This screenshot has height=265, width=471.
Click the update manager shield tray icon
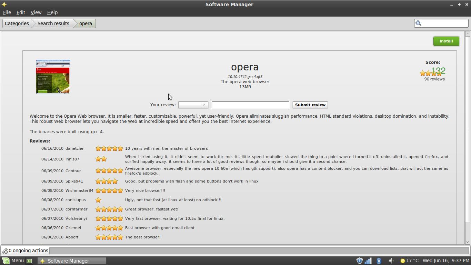[359, 261]
